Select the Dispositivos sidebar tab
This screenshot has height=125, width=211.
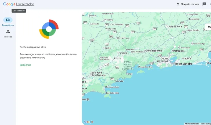coord(8,22)
